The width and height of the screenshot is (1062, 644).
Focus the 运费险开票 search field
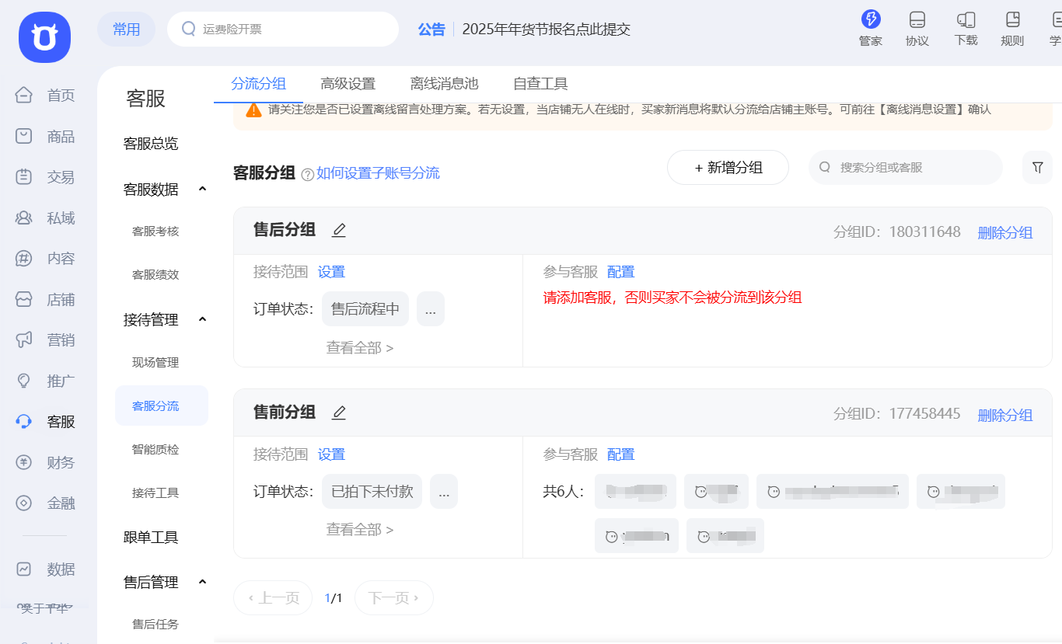pyautogui.click(x=283, y=30)
